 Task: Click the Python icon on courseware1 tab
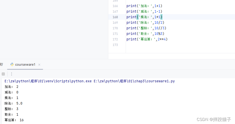[x=12, y=64]
